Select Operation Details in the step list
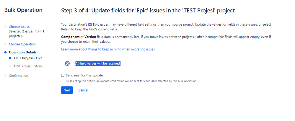Screen dimensions: 295x121 [22, 52]
